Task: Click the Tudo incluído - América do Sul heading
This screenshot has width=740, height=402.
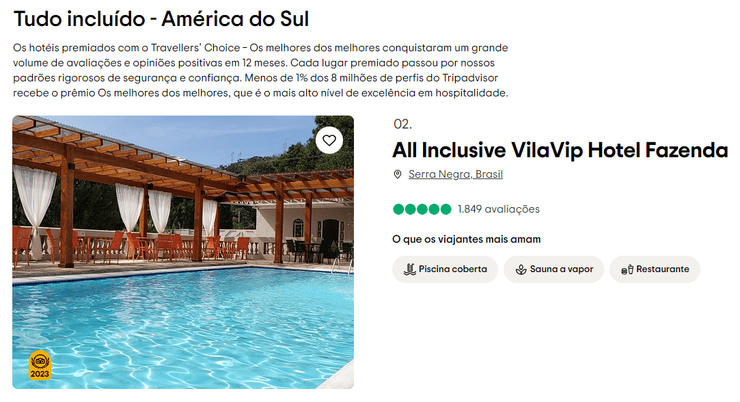Action: click(x=161, y=19)
